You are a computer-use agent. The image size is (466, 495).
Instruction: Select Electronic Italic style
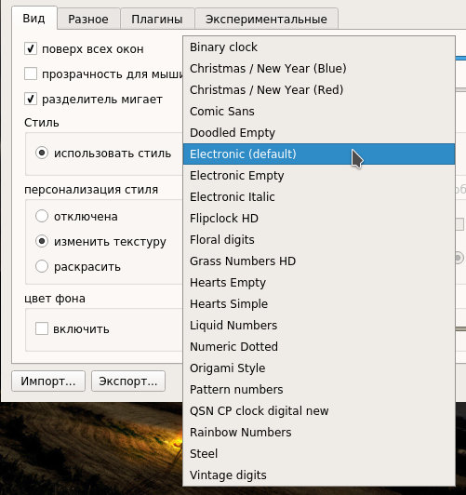click(319, 197)
